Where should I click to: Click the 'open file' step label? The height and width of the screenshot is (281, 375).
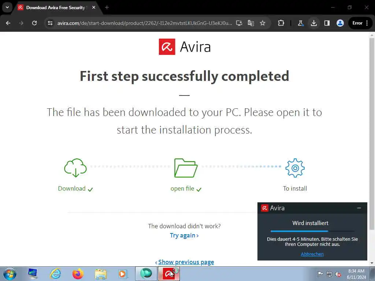point(182,188)
